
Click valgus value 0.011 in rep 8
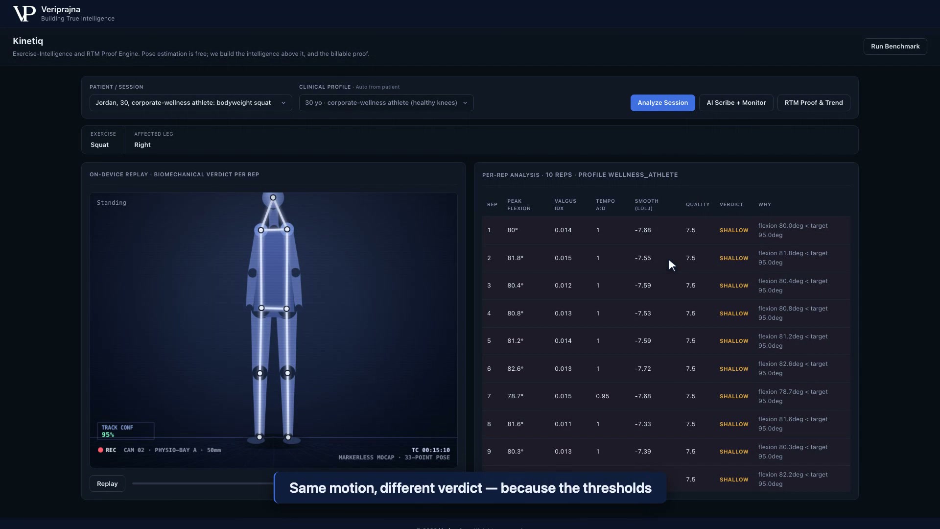(x=563, y=424)
